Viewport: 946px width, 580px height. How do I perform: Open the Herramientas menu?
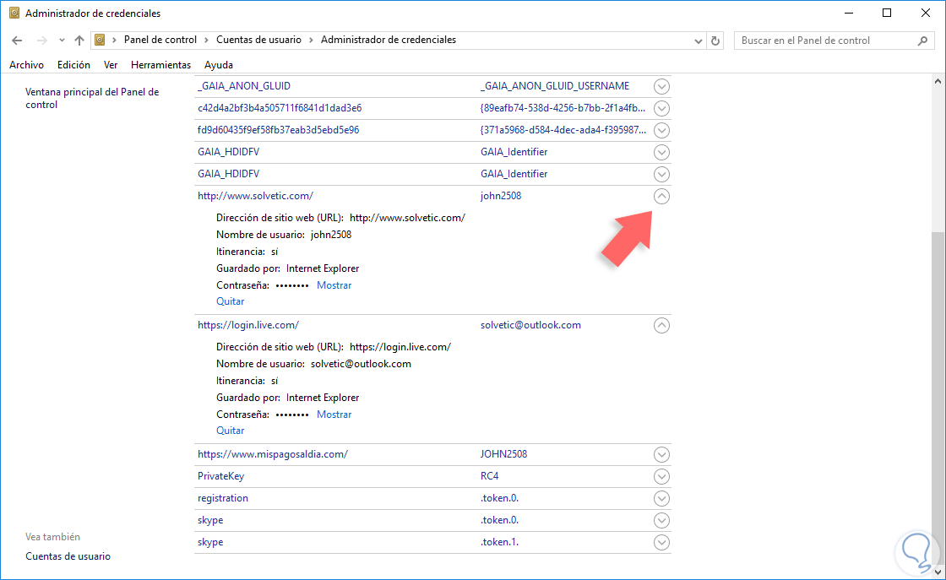tap(160, 65)
